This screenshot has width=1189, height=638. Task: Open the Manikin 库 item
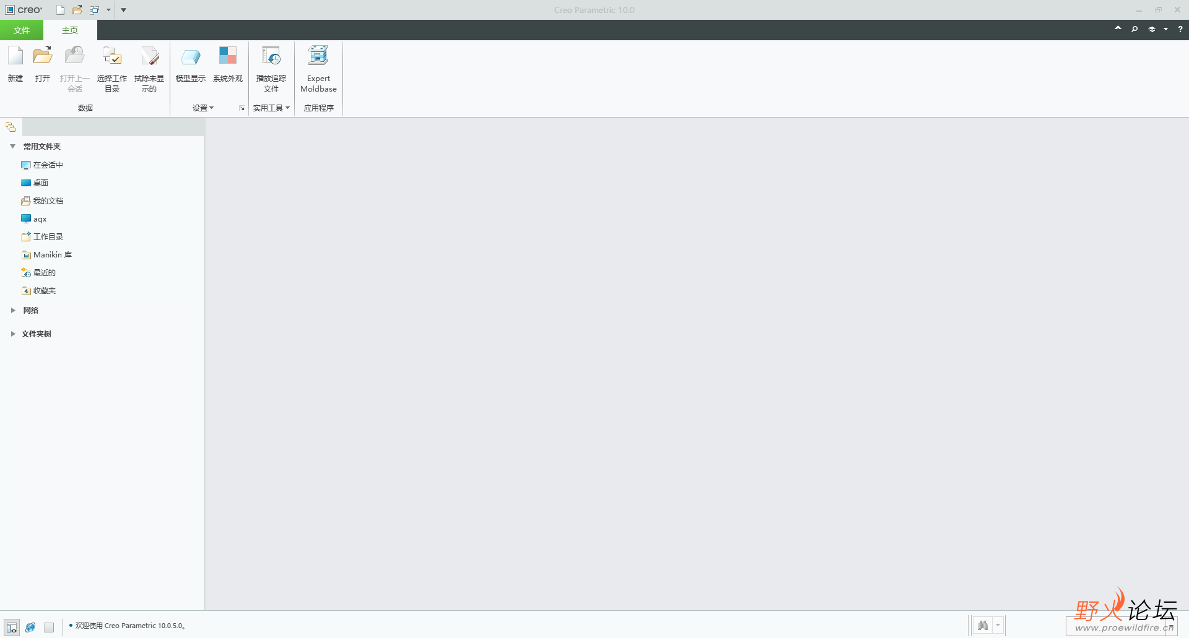coord(46,255)
